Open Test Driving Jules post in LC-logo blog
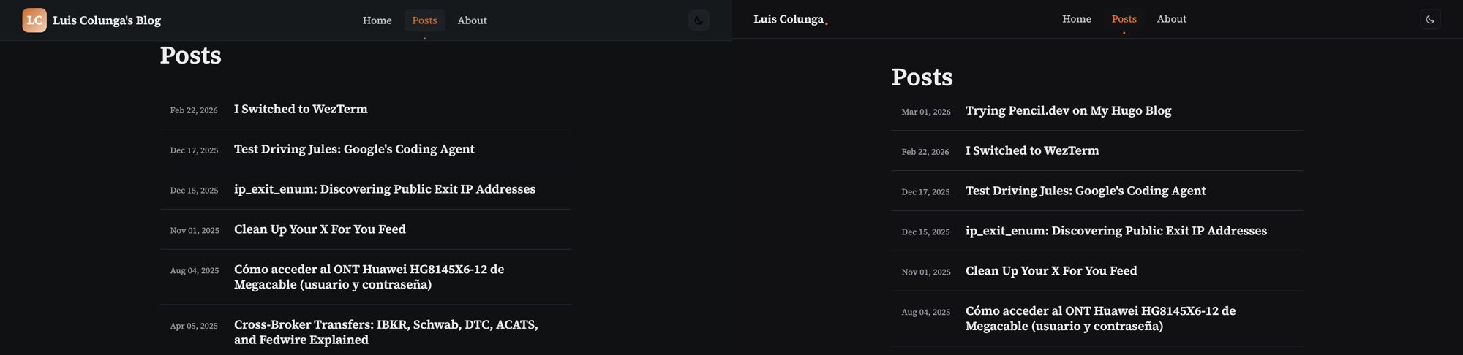1463x355 pixels. 354,150
